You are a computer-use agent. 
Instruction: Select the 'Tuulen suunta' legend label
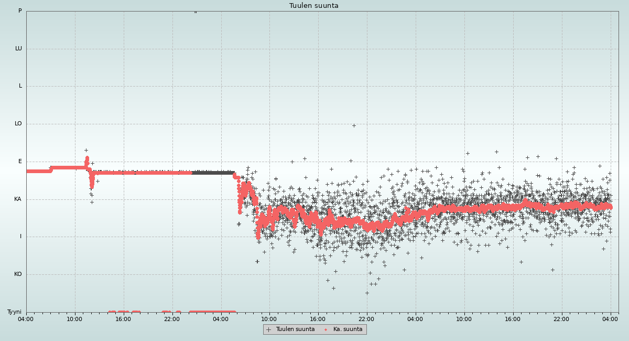pyautogui.click(x=295, y=329)
